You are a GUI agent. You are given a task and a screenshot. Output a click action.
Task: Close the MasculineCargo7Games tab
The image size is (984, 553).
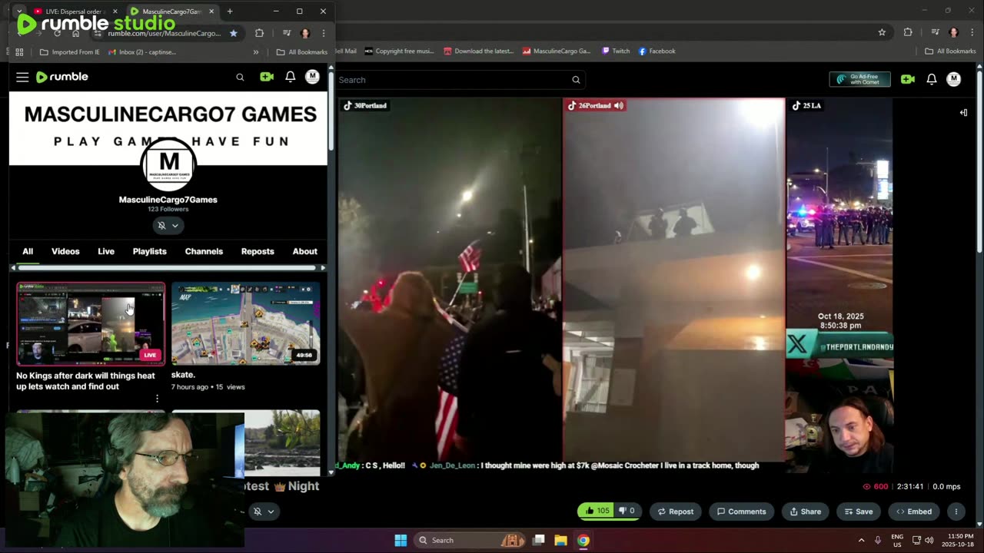211,12
